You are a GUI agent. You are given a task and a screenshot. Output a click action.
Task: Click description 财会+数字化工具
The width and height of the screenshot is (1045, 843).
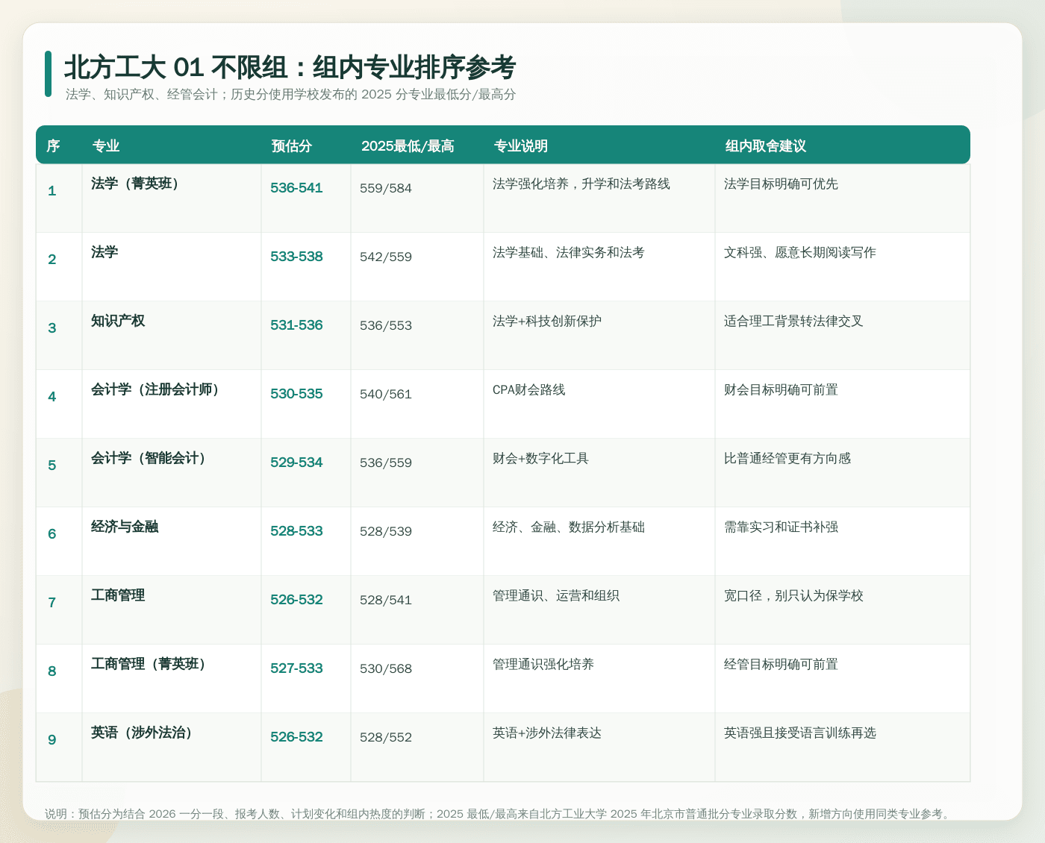pyautogui.click(x=541, y=458)
